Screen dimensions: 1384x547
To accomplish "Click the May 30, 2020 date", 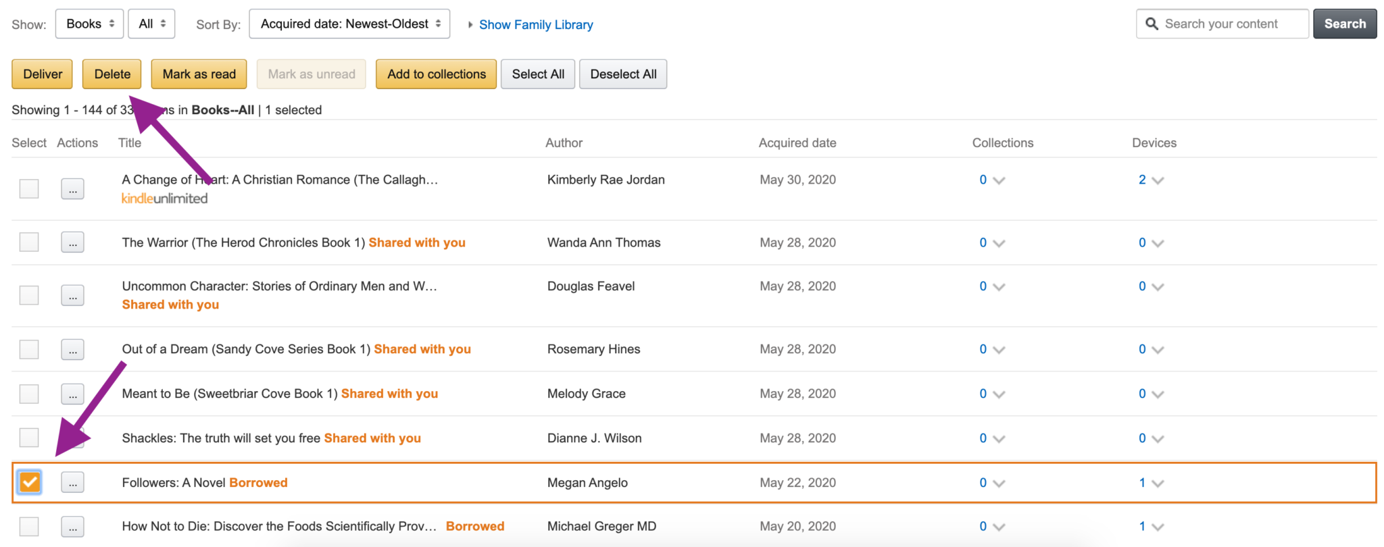I will click(x=797, y=180).
